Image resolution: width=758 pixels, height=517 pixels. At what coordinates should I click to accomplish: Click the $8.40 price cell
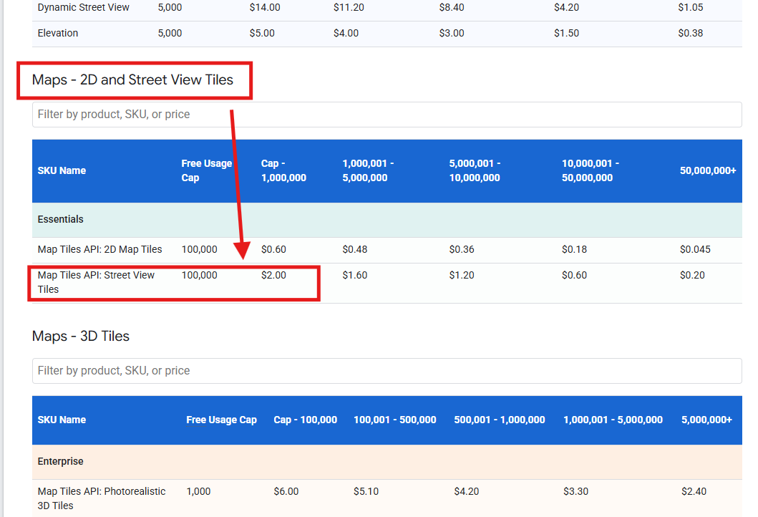coord(452,8)
